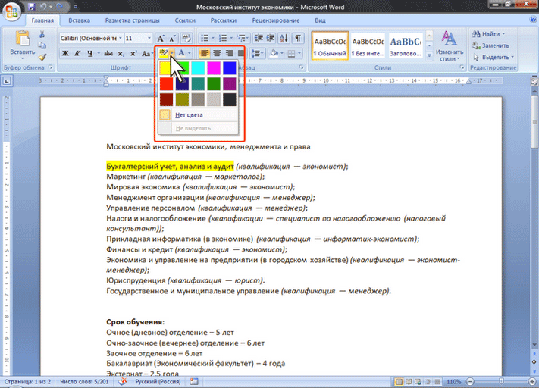Click the Copy icon in clipboard group

click(x=42, y=45)
